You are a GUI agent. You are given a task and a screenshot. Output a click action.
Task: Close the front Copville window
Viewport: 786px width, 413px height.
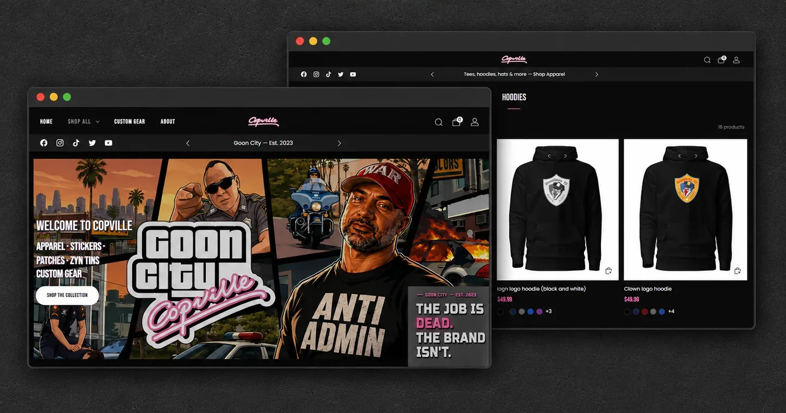[41, 97]
